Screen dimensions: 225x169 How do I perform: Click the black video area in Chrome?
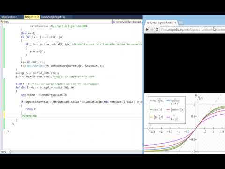(x=185, y=63)
